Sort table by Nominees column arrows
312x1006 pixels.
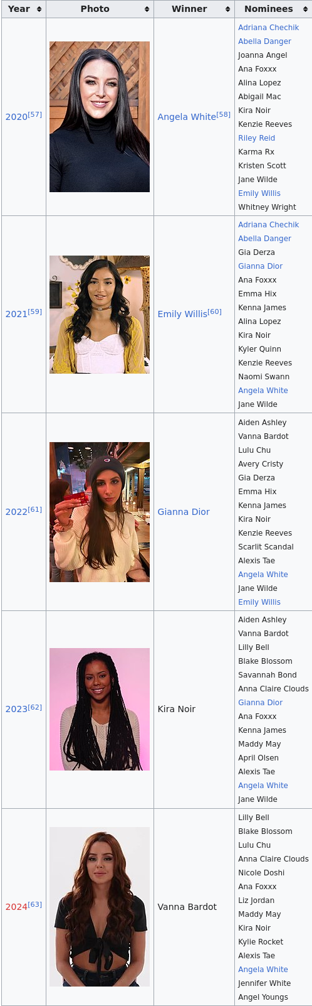click(305, 9)
